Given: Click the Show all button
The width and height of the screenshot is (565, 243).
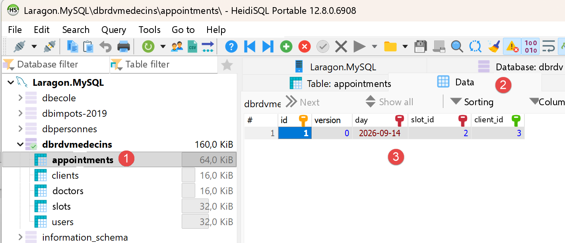Looking at the screenshot, I should tap(389, 102).
